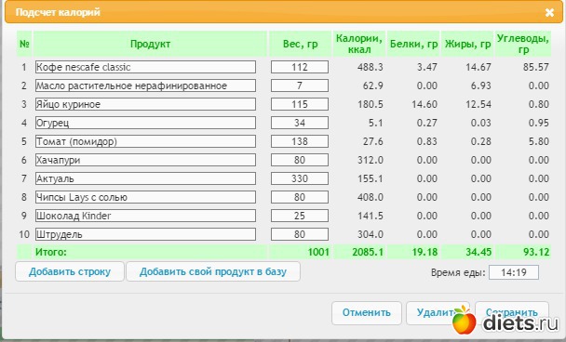Select the Штрудель product field
This screenshot has height=342, width=566.
coord(145,234)
